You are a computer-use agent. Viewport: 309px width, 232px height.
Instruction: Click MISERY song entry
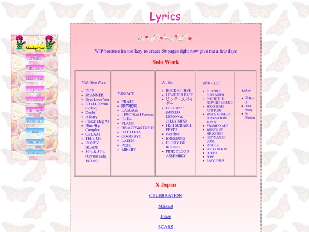tap(129, 150)
